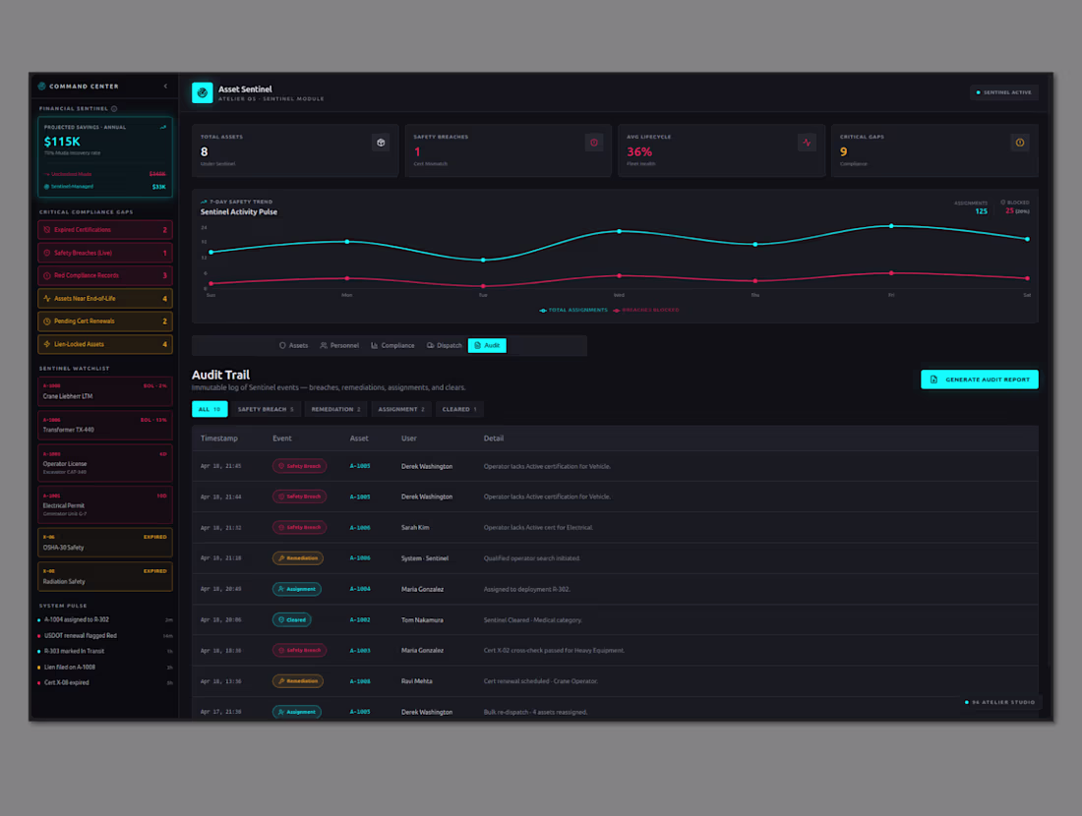Switch to the Personnel tab

(x=338, y=345)
